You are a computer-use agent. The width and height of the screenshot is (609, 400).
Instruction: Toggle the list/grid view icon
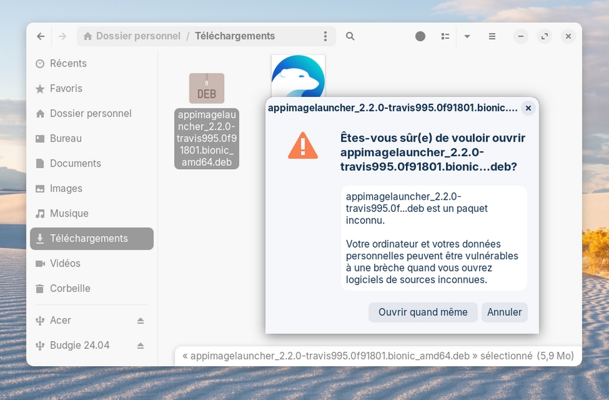tap(445, 37)
